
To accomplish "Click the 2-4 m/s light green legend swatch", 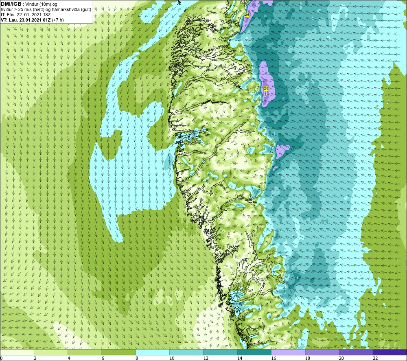I will pos(51,352).
